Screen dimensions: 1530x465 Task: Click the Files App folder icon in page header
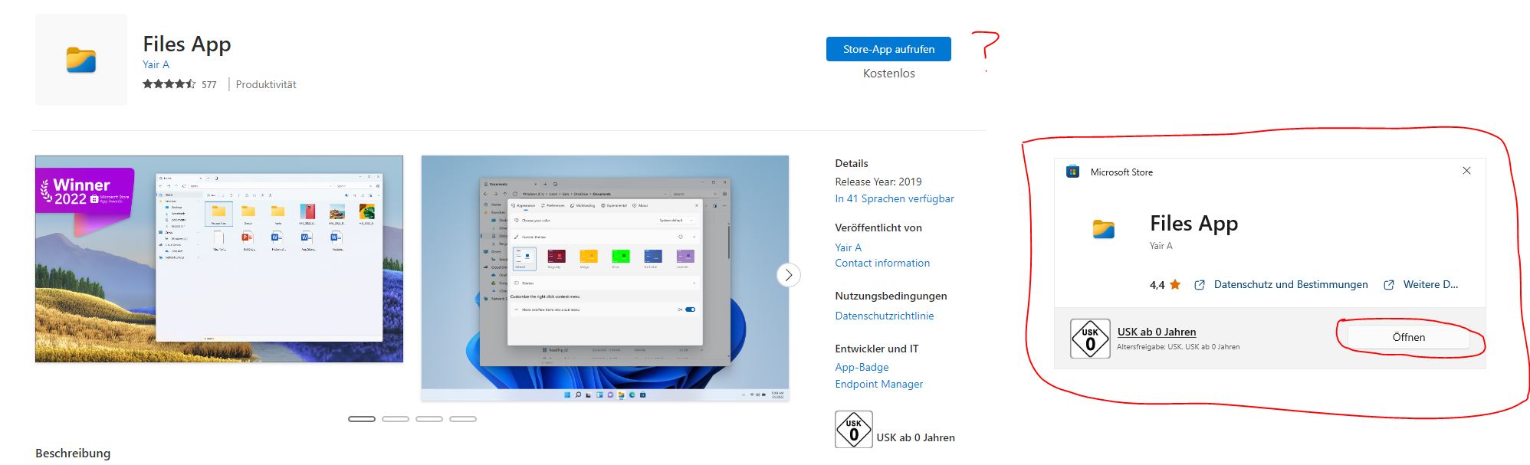point(81,60)
